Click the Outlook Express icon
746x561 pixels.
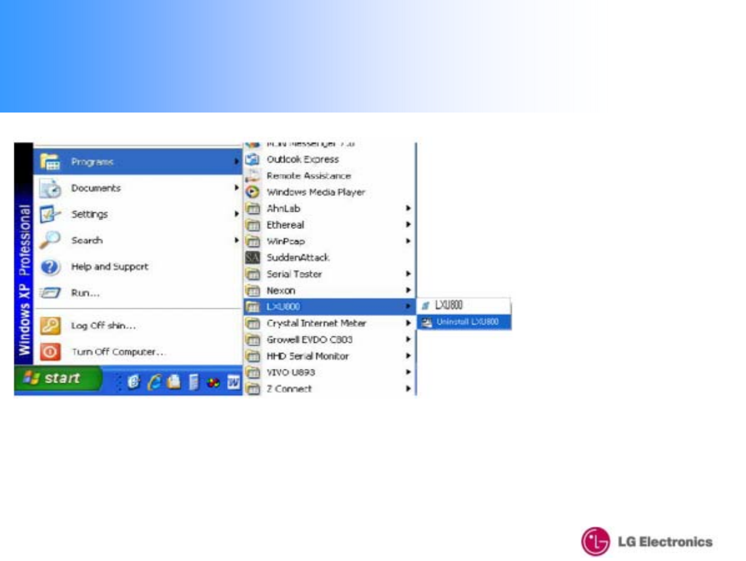pos(252,159)
